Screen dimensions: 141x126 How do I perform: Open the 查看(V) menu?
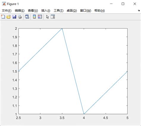pos(33,11)
